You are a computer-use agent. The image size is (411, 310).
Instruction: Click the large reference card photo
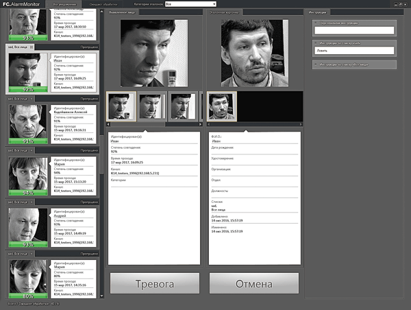[x=255, y=53]
